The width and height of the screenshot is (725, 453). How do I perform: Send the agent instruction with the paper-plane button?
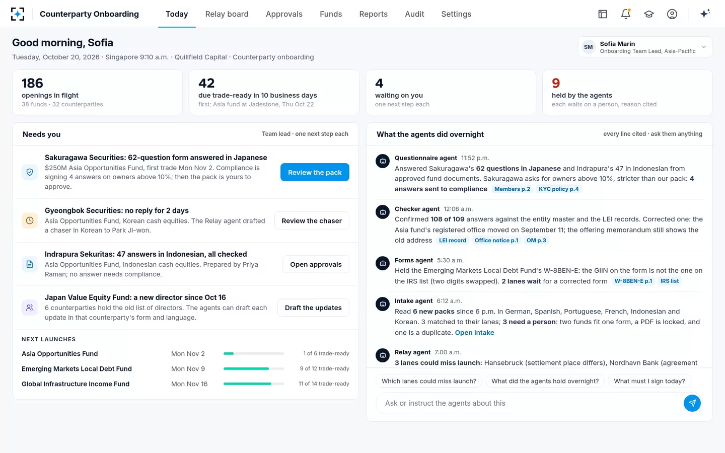(x=692, y=403)
